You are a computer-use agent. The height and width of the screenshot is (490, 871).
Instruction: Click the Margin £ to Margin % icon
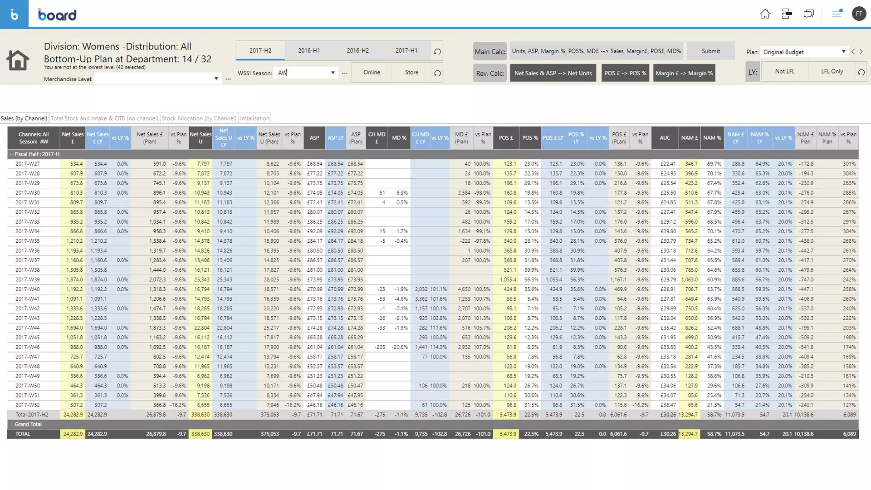tap(684, 73)
